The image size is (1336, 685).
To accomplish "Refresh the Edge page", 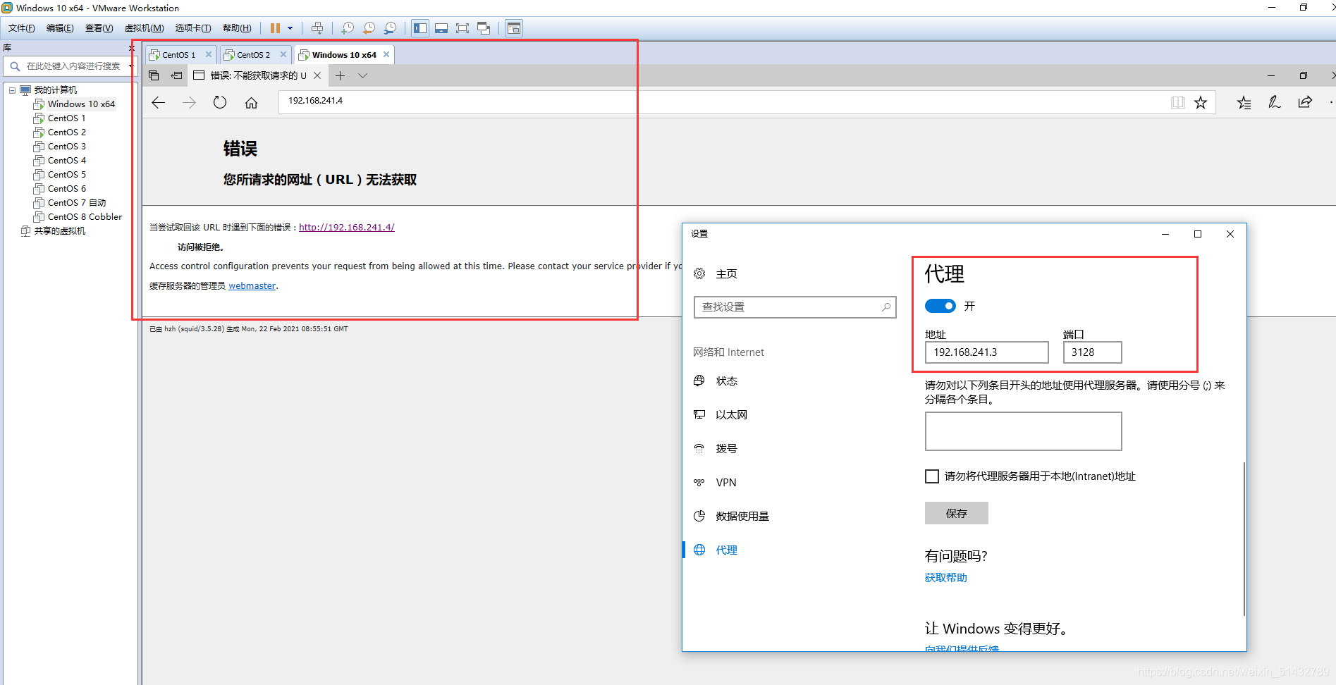I will [220, 103].
